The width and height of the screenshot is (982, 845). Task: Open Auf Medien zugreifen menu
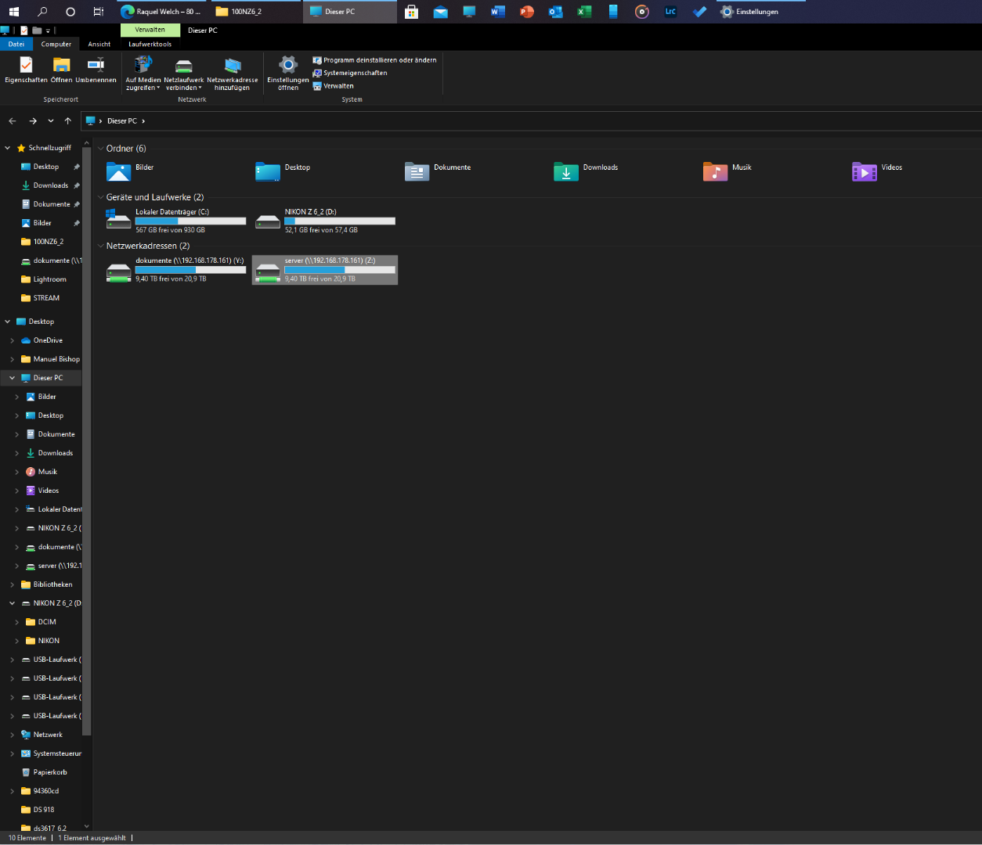point(143,74)
